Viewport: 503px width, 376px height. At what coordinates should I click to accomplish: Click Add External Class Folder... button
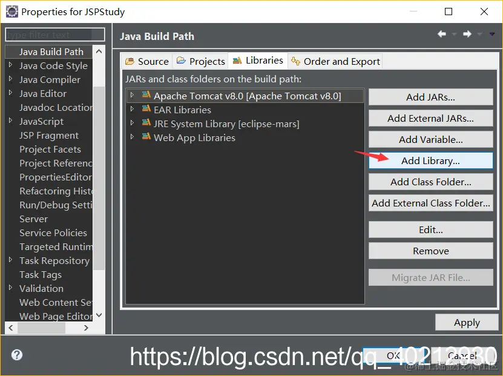[x=430, y=203]
